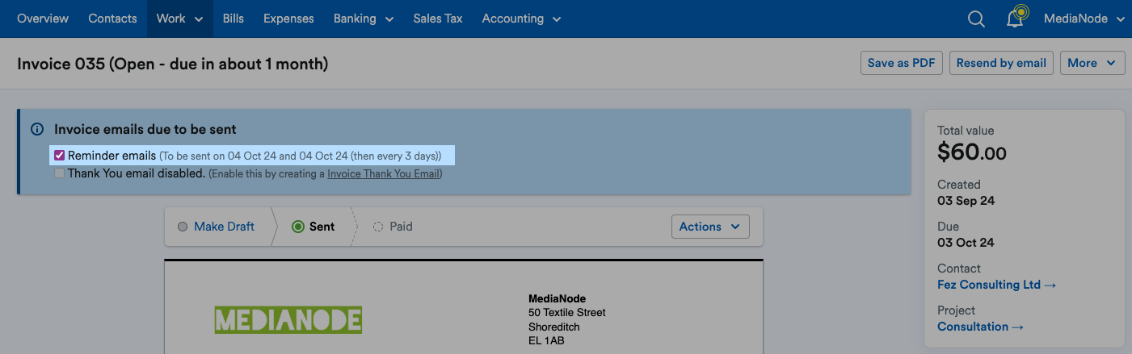Open the MediaNode account dropdown
Viewport: 1132px width, 354px height.
pos(1084,19)
